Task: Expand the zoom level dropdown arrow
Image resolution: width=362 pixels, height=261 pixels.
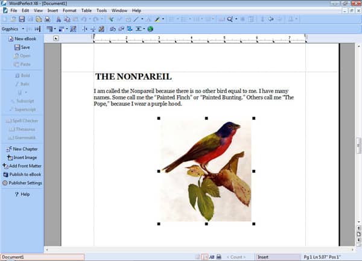Action: tap(237, 19)
